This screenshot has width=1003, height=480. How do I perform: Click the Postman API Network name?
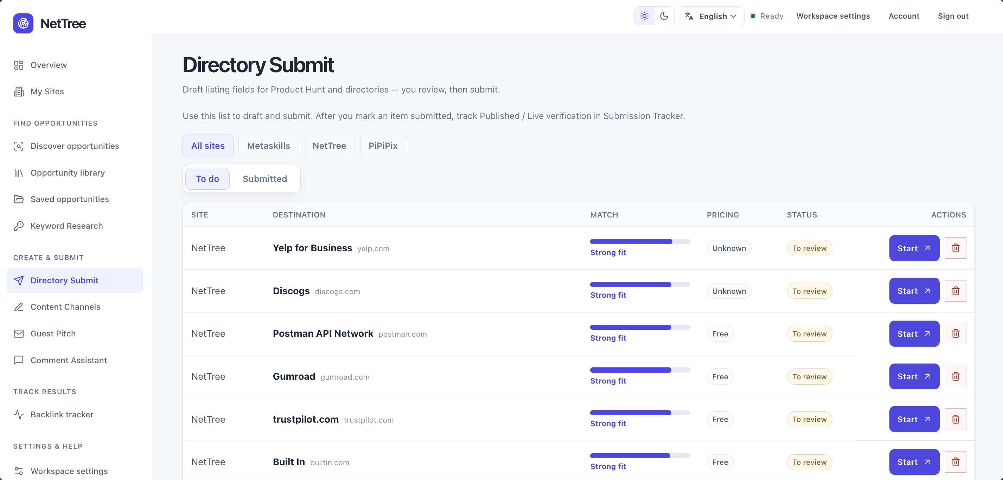point(323,334)
